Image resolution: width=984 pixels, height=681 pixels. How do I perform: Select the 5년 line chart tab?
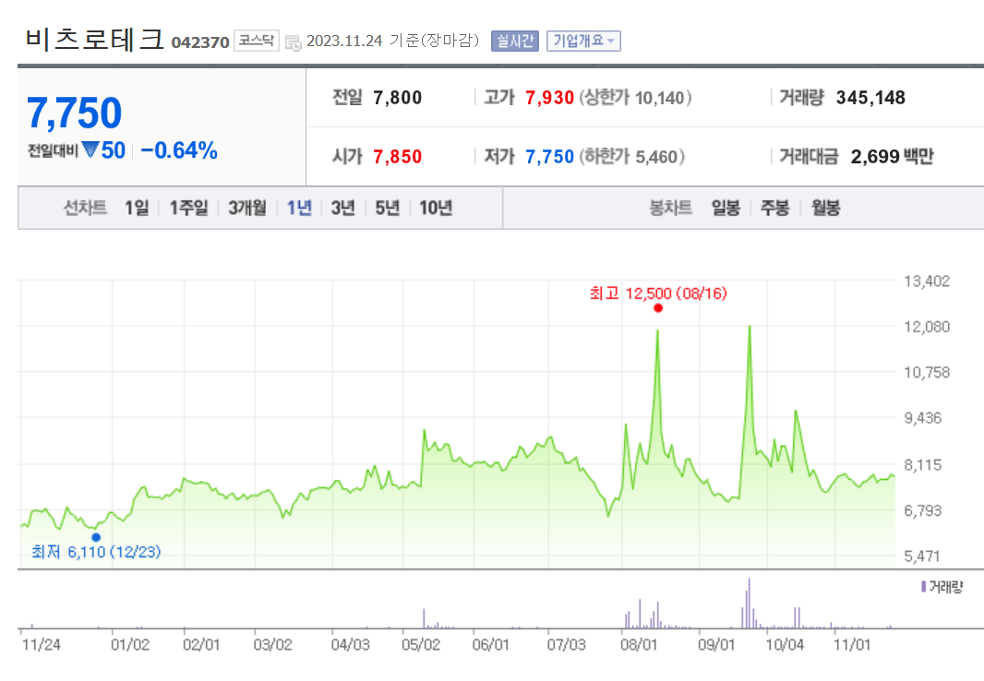(387, 208)
